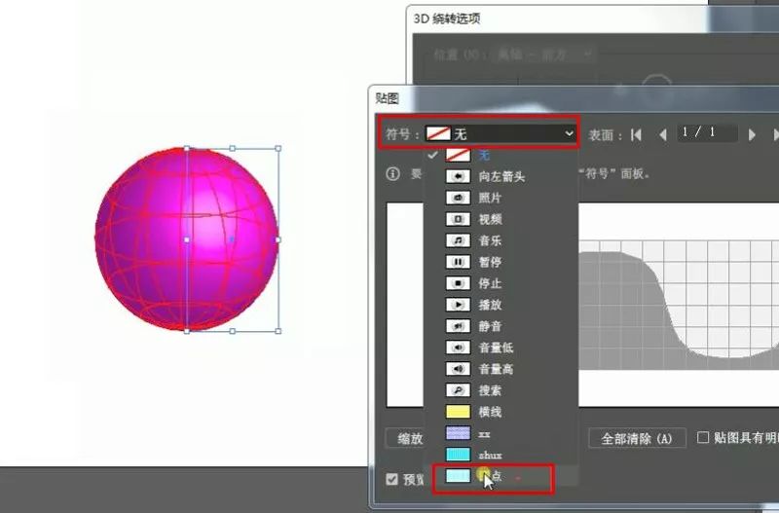Image resolution: width=779 pixels, height=513 pixels.
Task: Select the 音乐 symbol
Action: click(490, 240)
